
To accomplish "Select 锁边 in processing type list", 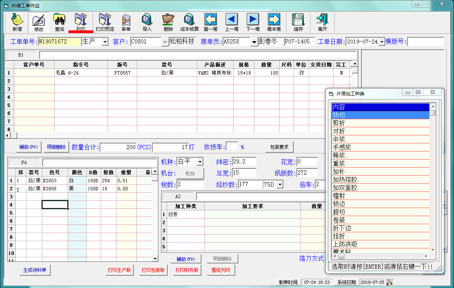I will pos(381,204).
